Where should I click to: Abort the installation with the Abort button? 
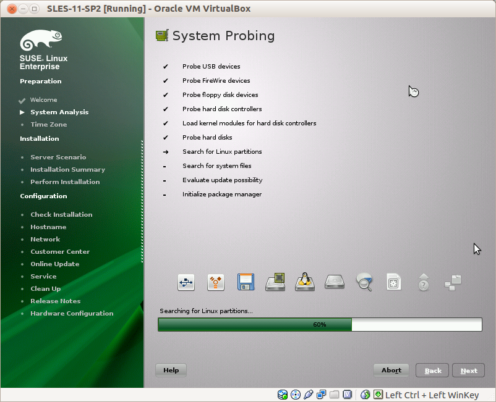391,370
